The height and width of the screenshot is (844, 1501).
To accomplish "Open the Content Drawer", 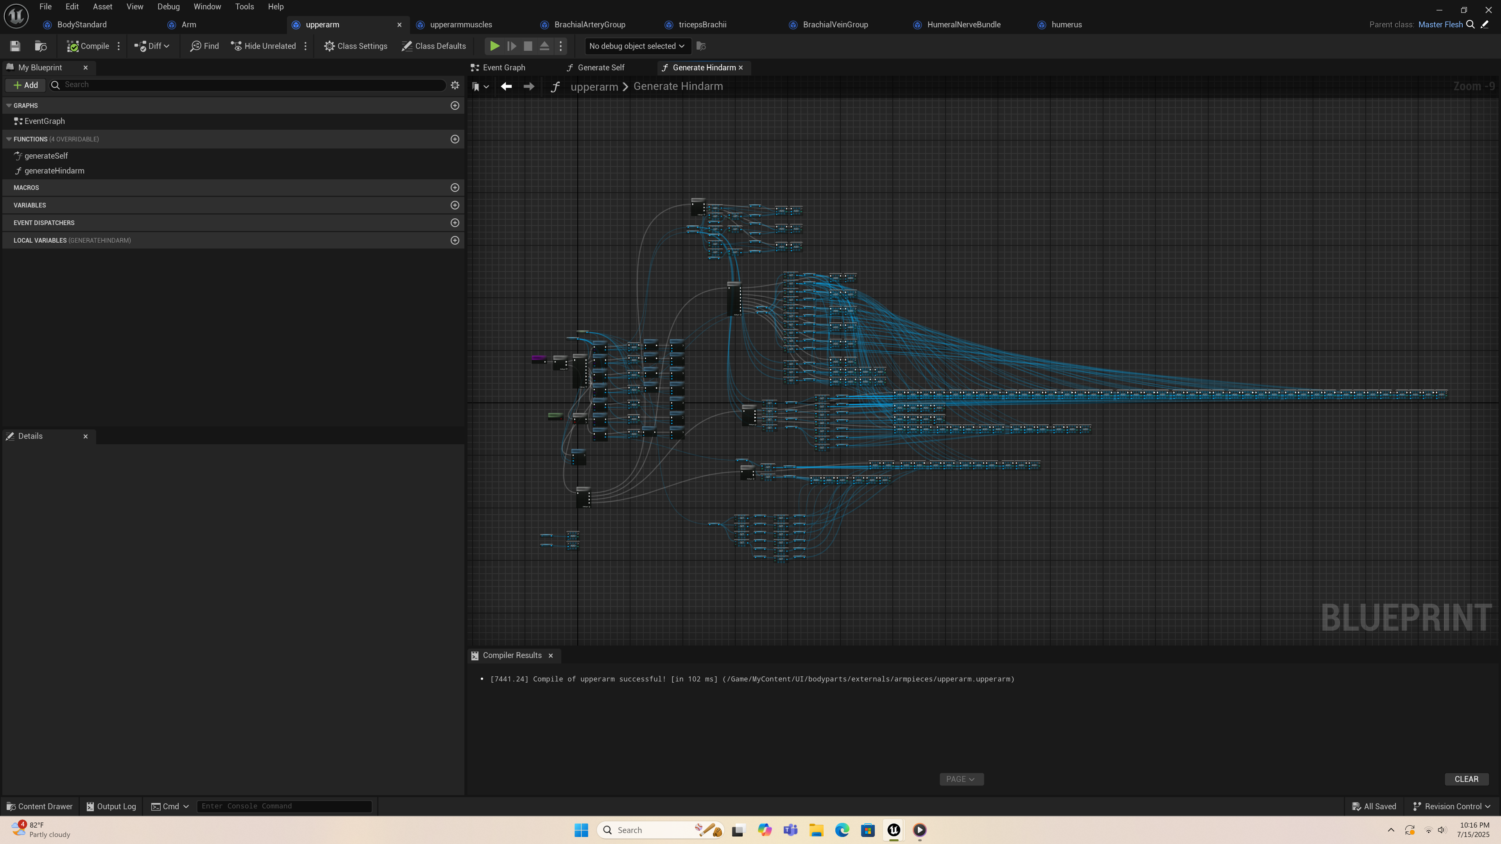I will 39,807.
